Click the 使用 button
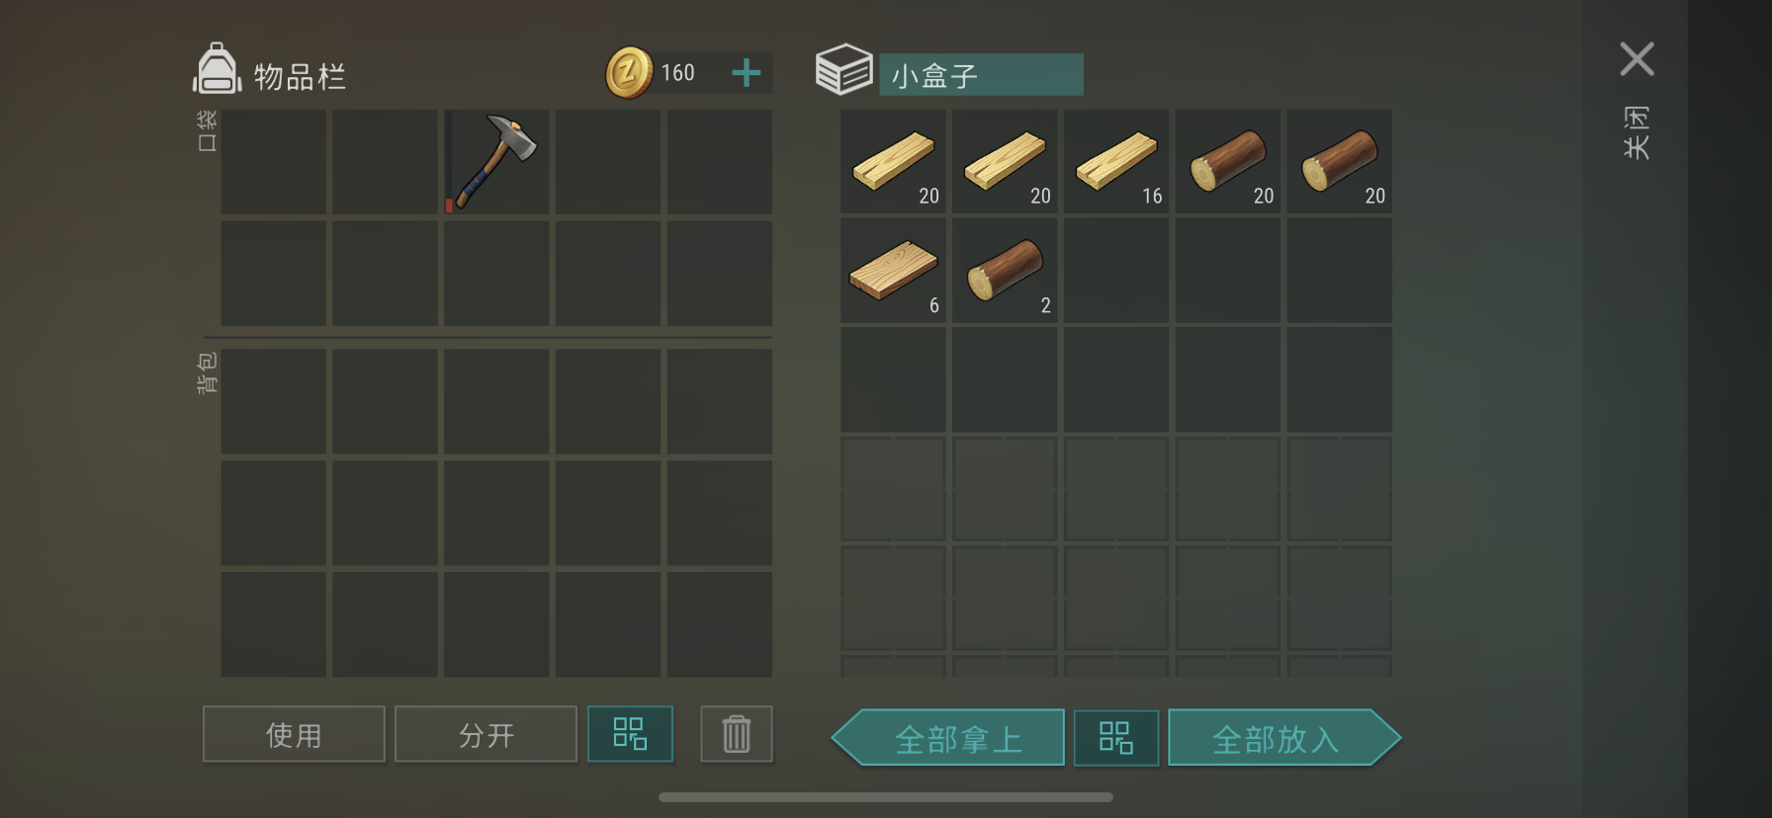The height and width of the screenshot is (818, 1772). click(294, 734)
